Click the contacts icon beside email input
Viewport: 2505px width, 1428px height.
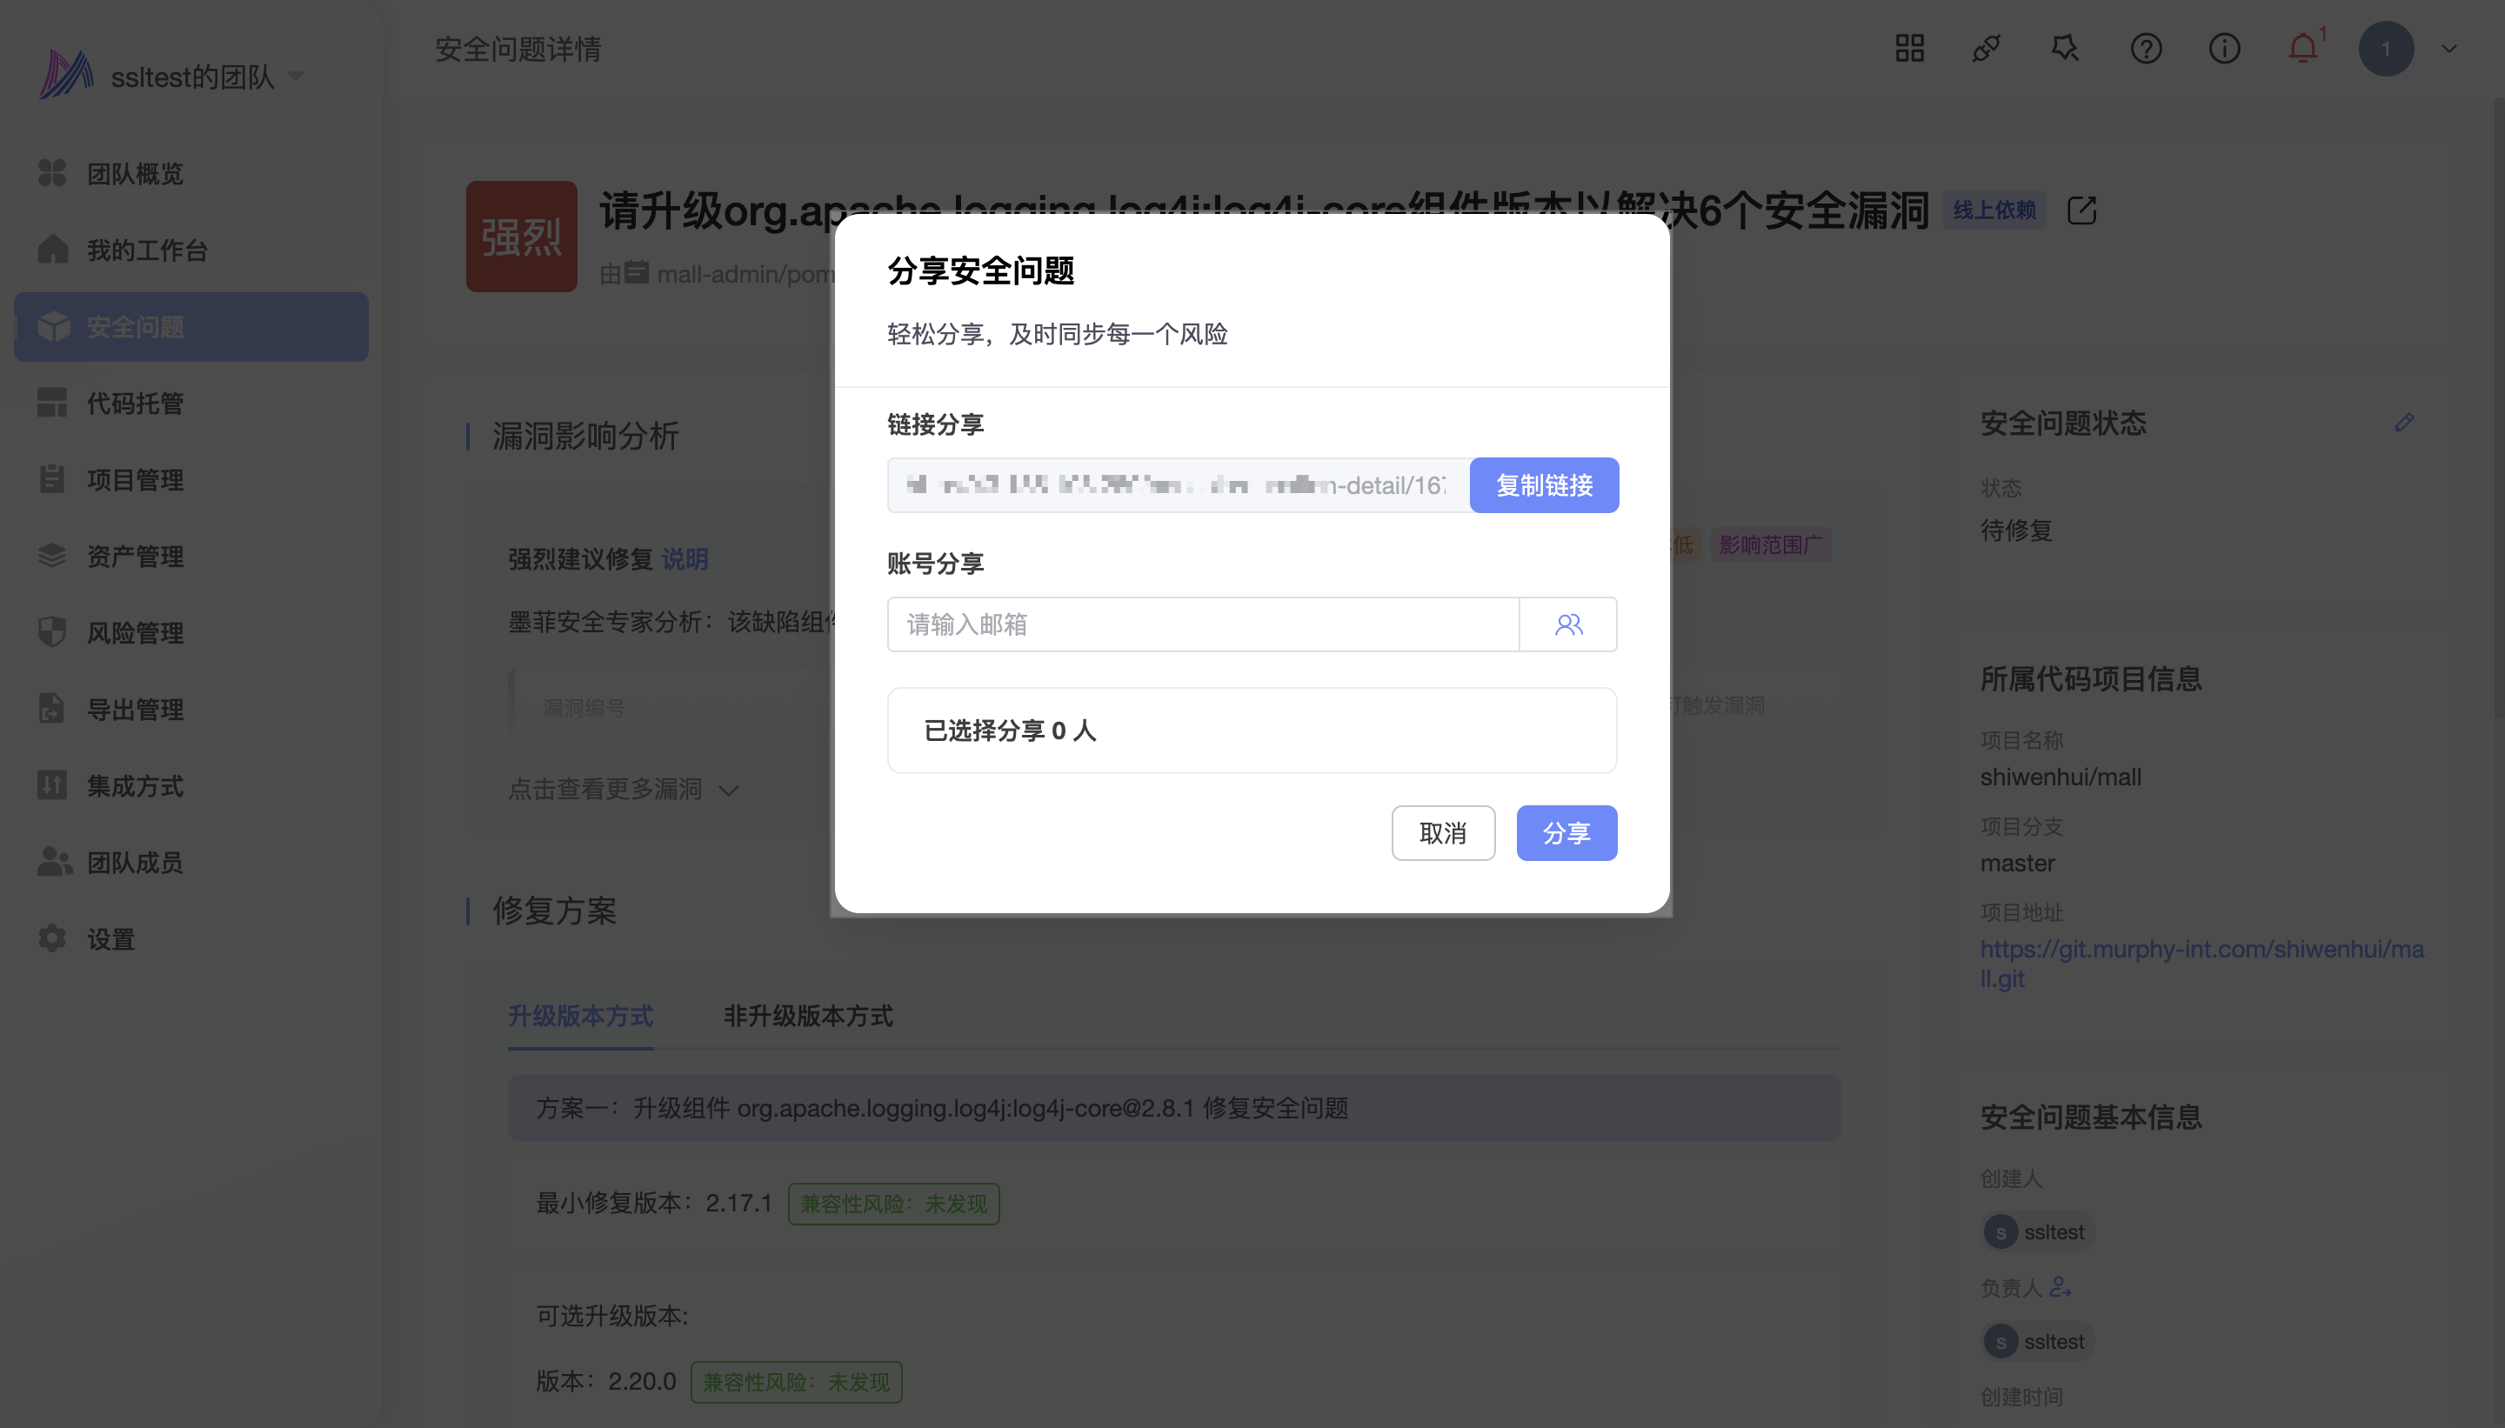[x=1567, y=624]
